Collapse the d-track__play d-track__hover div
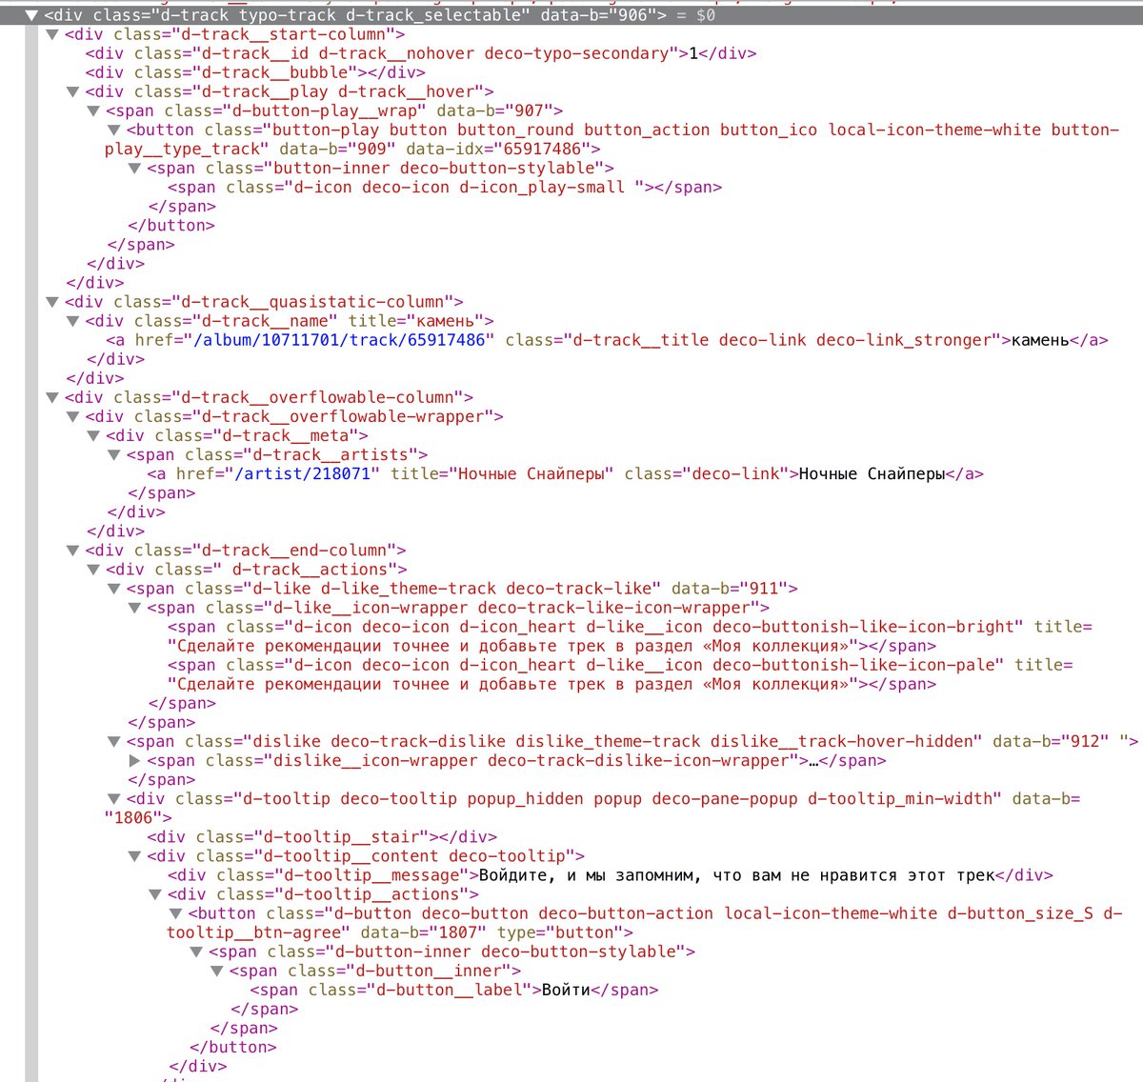 pos(72,91)
